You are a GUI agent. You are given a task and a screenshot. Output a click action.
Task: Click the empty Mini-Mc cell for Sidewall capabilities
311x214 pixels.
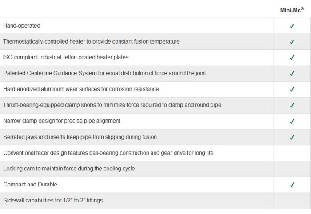292,201
